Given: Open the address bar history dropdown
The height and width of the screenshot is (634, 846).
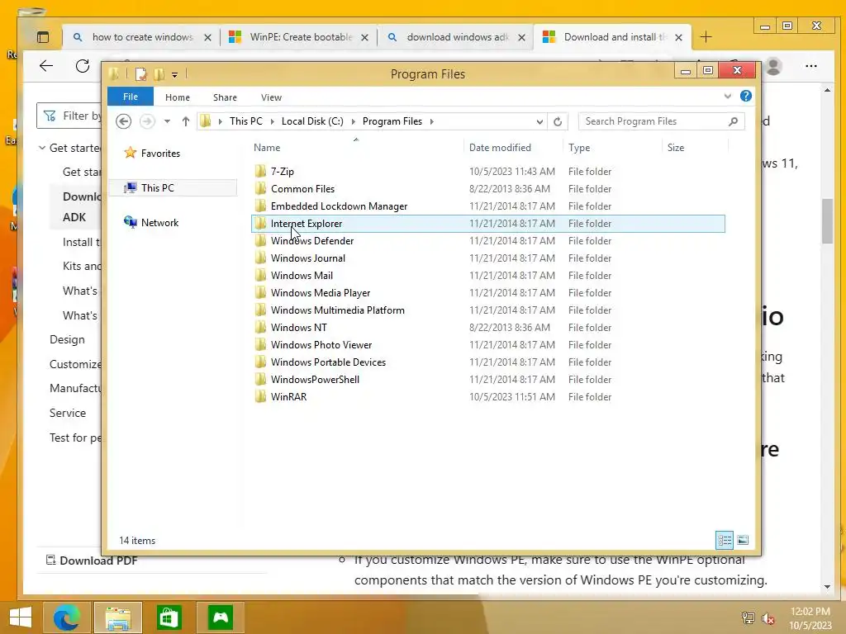Looking at the screenshot, I should pos(539,121).
